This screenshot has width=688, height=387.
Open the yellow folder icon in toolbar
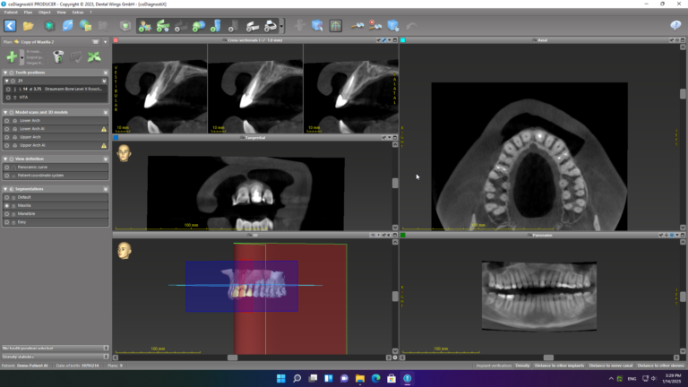pos(29,26)
